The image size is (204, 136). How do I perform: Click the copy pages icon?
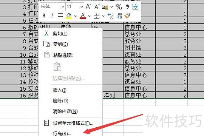click(46, 44)
